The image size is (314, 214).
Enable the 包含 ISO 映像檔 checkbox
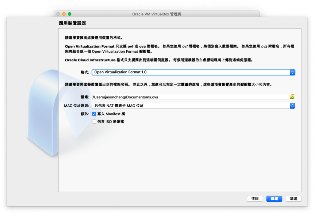click(94, 121)
